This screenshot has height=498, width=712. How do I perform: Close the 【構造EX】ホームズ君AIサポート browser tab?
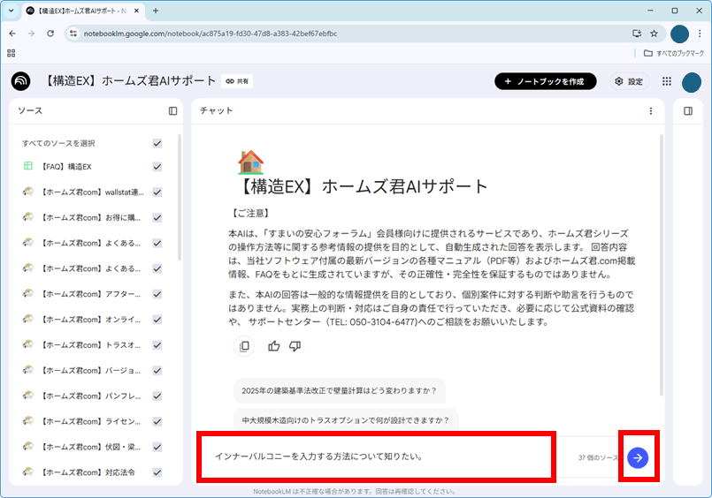[x=137, y=11]
